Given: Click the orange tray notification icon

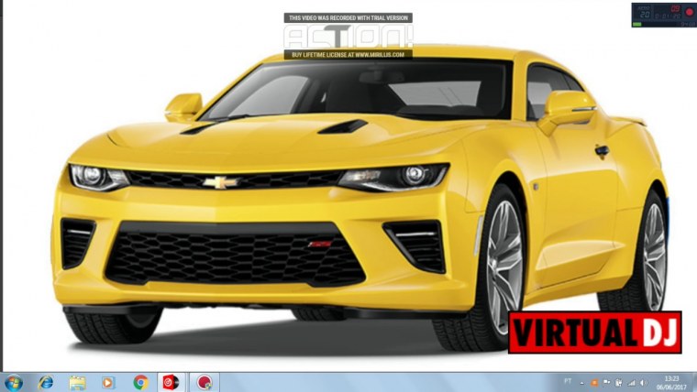Looking at the screenshot, I should (x=594, y=382).
